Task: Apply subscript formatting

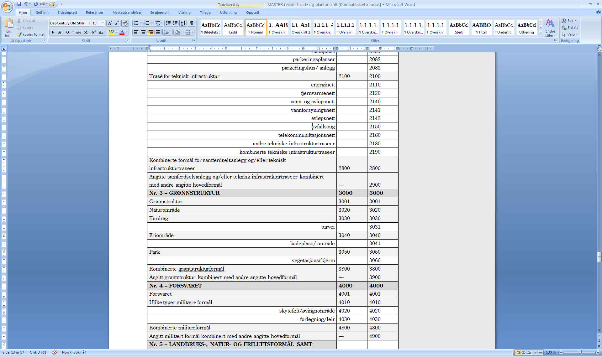Action: 86,32
